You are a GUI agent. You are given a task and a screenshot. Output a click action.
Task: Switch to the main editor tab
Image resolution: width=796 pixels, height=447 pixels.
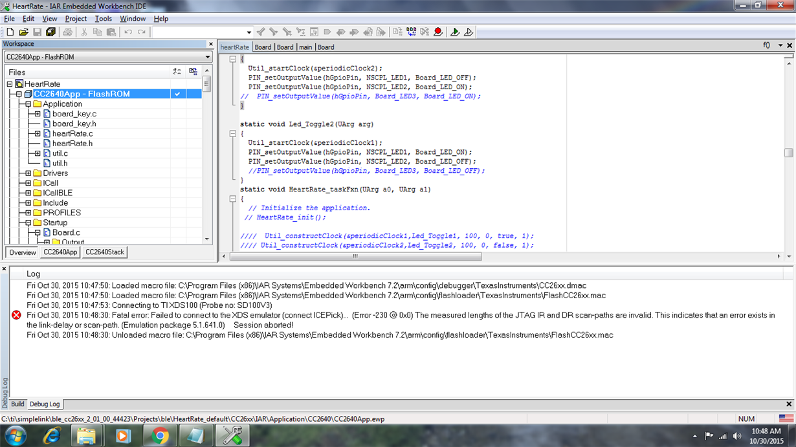[305, 47]
